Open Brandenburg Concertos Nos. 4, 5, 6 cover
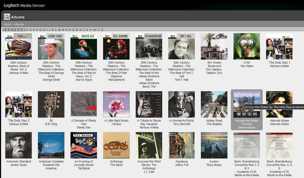304x178 pixels. click(279, 145)
